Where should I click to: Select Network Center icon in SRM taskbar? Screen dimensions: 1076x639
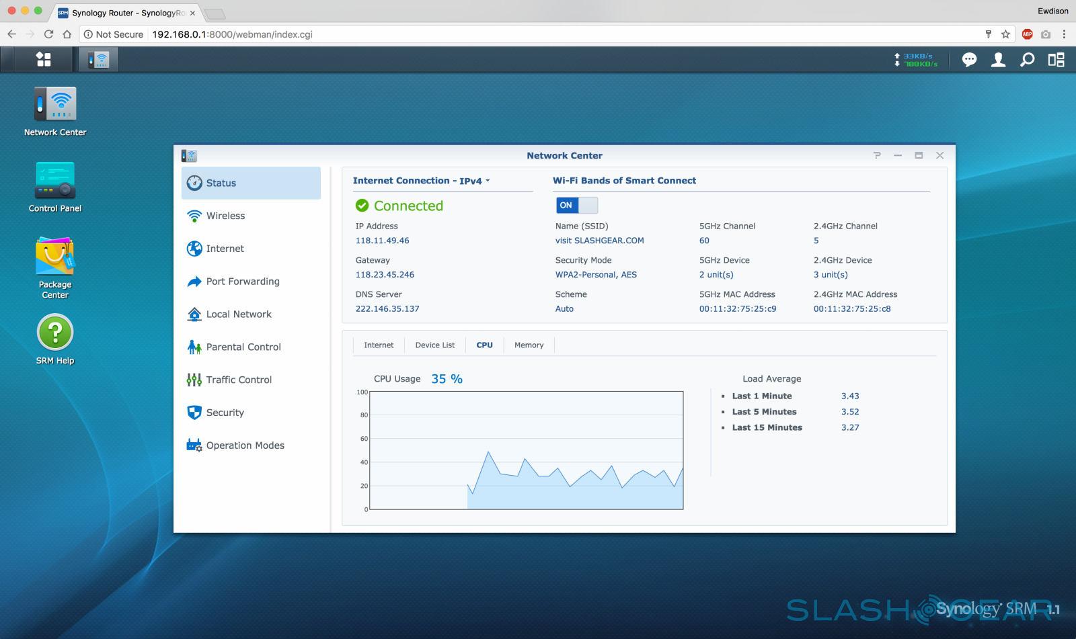[99, 60]
